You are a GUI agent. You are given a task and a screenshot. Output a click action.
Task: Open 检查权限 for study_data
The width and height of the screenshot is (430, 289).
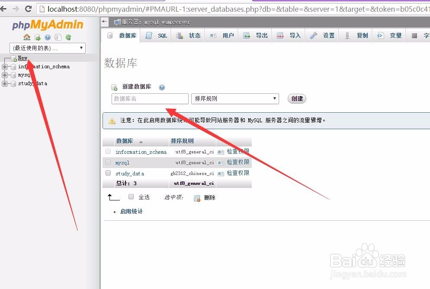pyautogui.click(x=238, y=173)
